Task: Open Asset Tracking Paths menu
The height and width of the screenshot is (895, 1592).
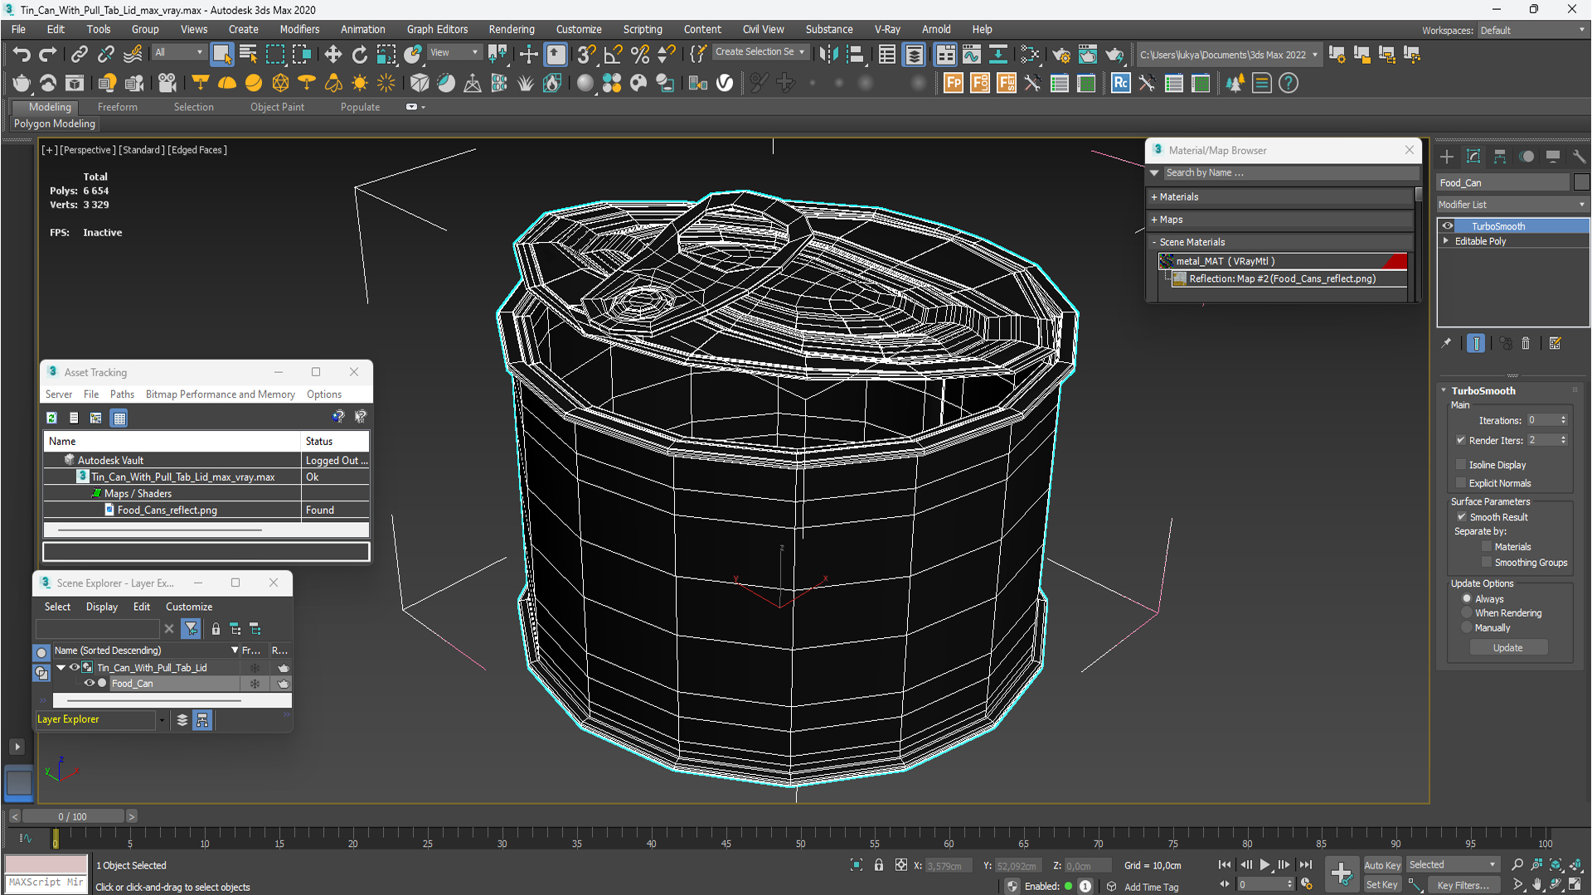Action: click(122, 394)
